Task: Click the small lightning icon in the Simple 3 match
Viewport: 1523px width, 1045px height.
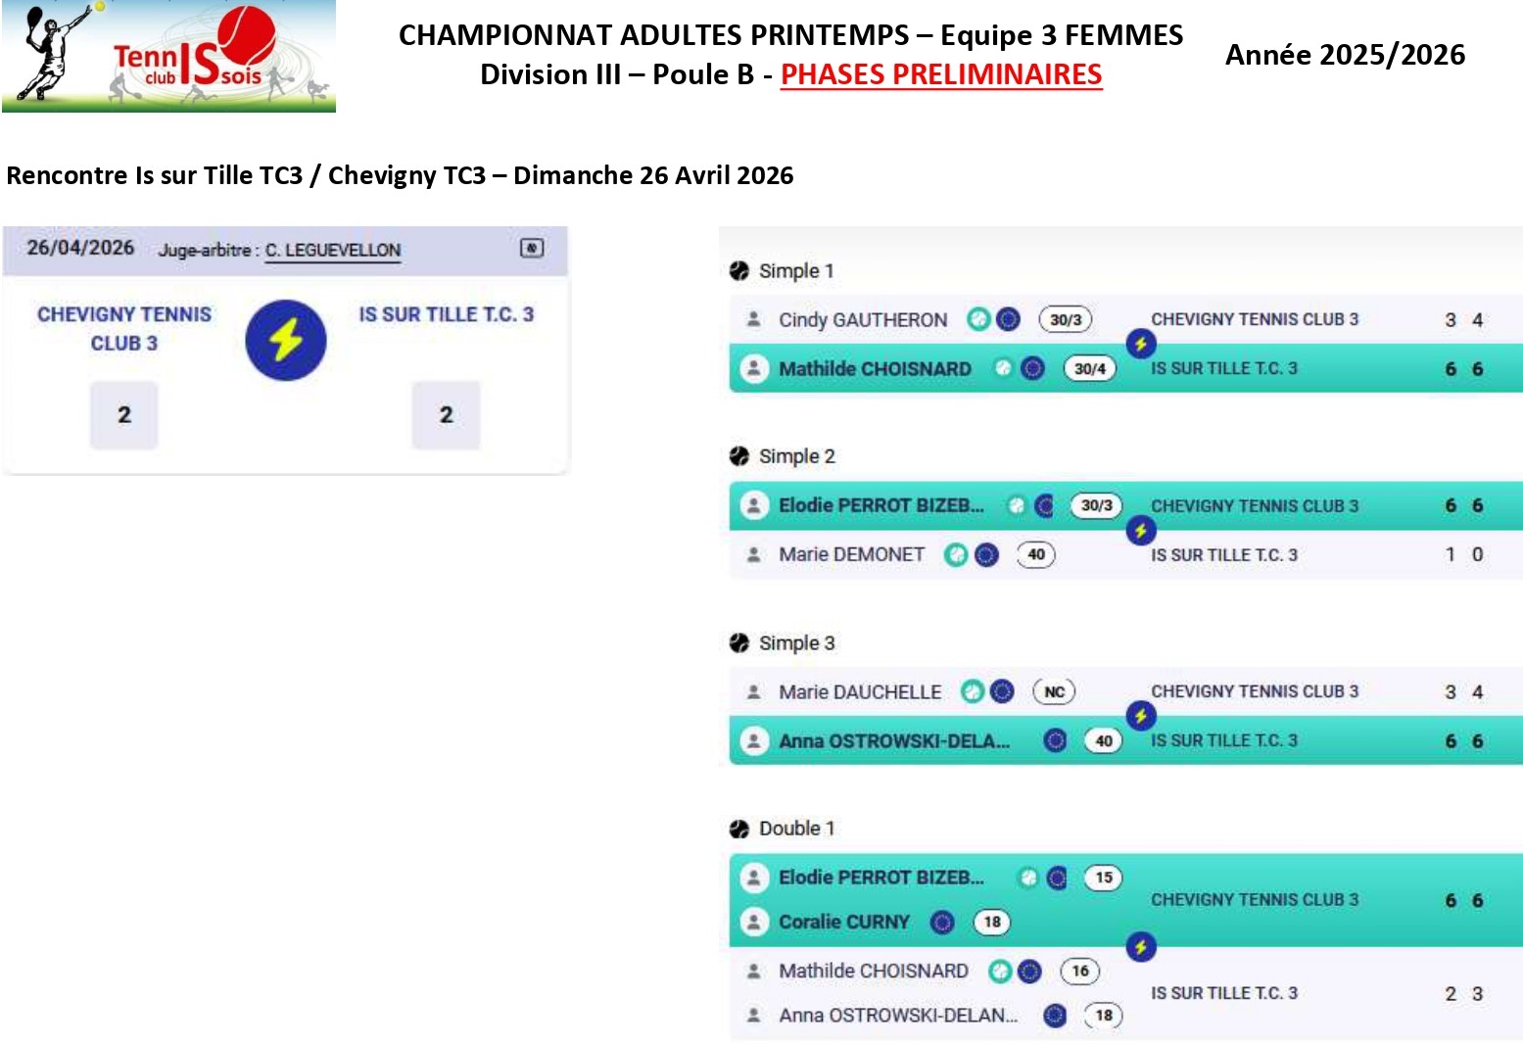Action: (x=1140, y=716)
